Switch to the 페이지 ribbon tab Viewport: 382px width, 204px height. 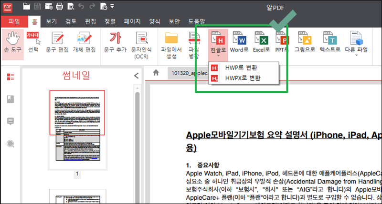click(x=132, y=21)
